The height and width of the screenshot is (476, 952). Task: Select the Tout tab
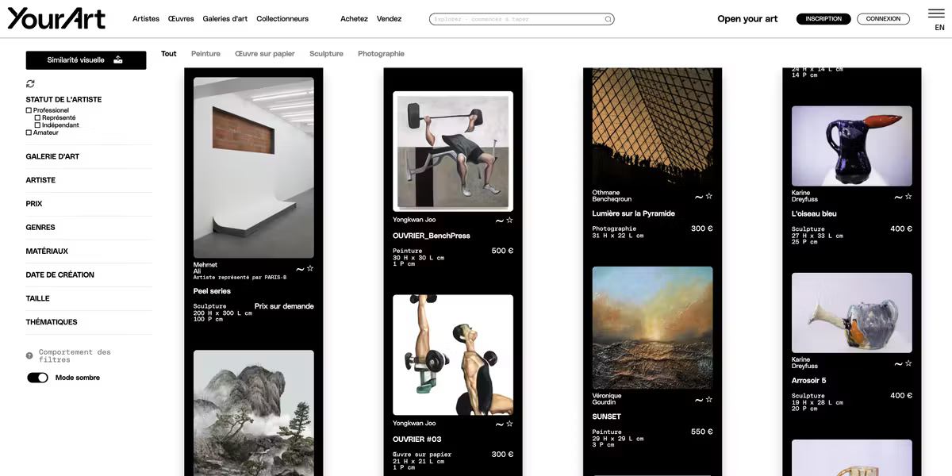[x=169, y=54]
